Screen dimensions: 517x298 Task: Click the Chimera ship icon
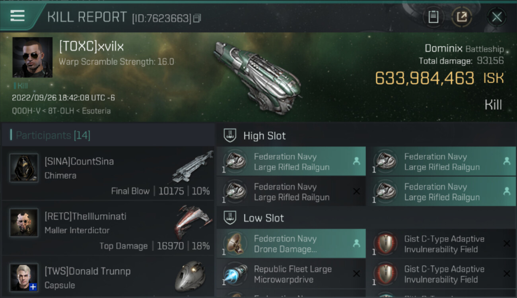192,166
